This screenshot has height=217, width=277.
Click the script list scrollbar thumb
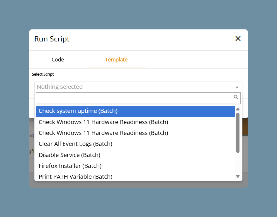[238, 133]
